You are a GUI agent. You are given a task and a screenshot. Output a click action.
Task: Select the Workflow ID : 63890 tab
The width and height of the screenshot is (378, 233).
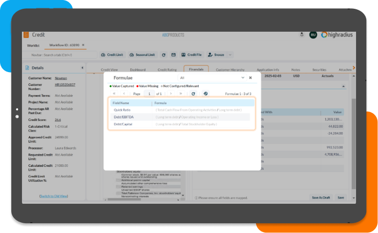pos(64,45)
